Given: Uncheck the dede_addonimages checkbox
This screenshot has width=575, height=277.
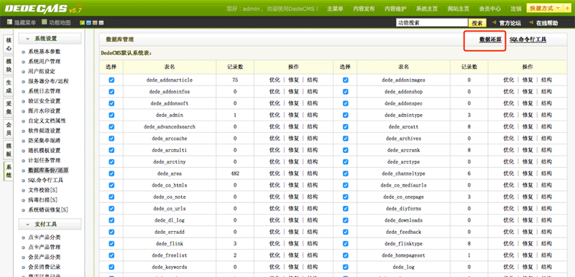Looking at the screenshot, I should (346, 80).
